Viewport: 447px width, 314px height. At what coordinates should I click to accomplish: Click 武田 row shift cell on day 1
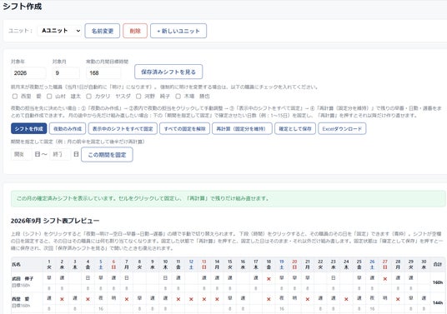pyautogui.click(x=49, y=277)
